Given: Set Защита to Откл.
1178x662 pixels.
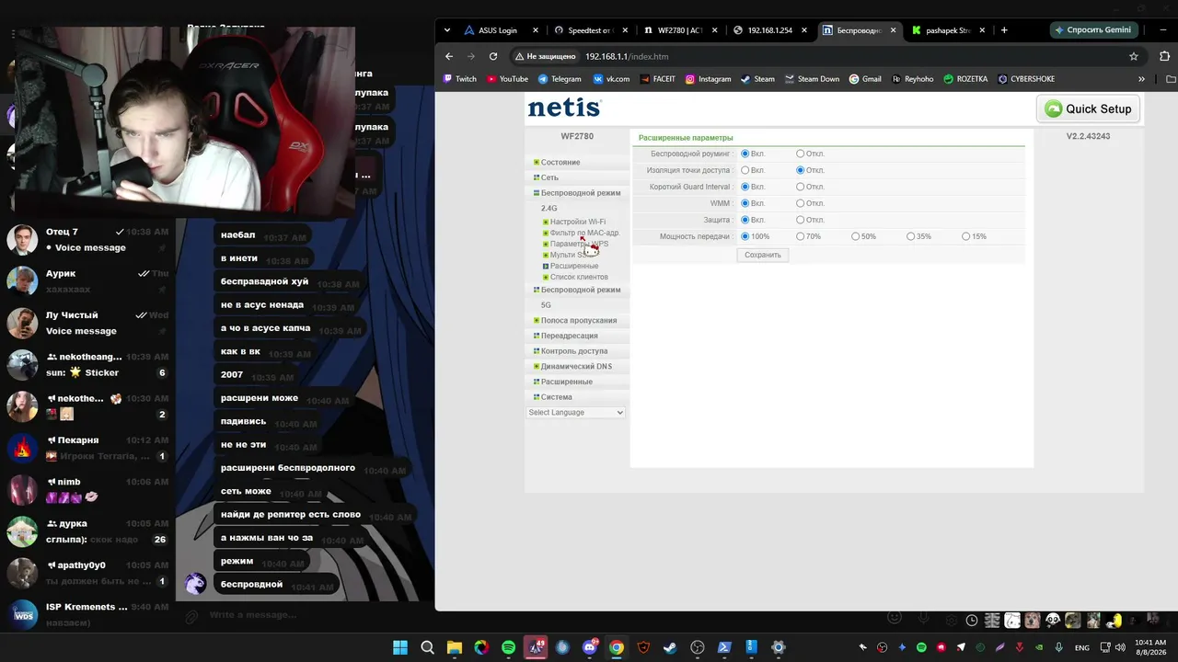Looking at the screenshot, I should pos(801,220).
